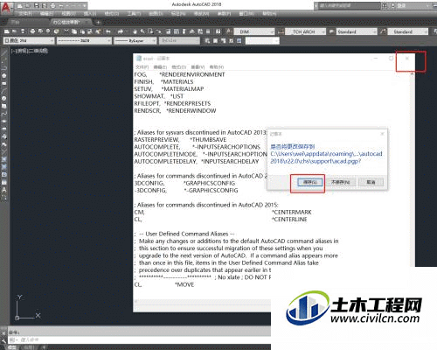The height and width of the screenshot is (350, 437).
Task: Select the Circle tool in the Draw toolbar
Action: pos(4,99)
